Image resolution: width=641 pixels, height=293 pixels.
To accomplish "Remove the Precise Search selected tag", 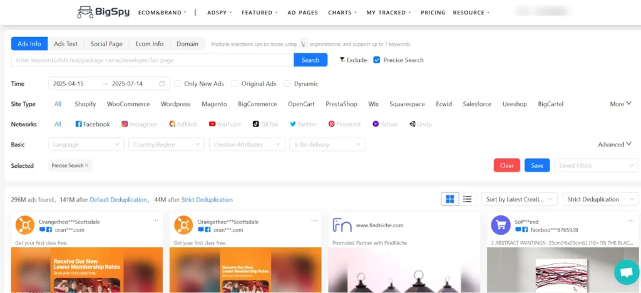I will coord(86,165).
